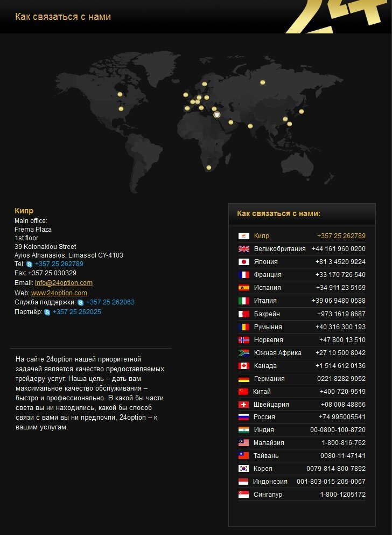Call partner number +357 25 262025
The height and width of the screenshot is (535, 392).
tap(76, 312)
